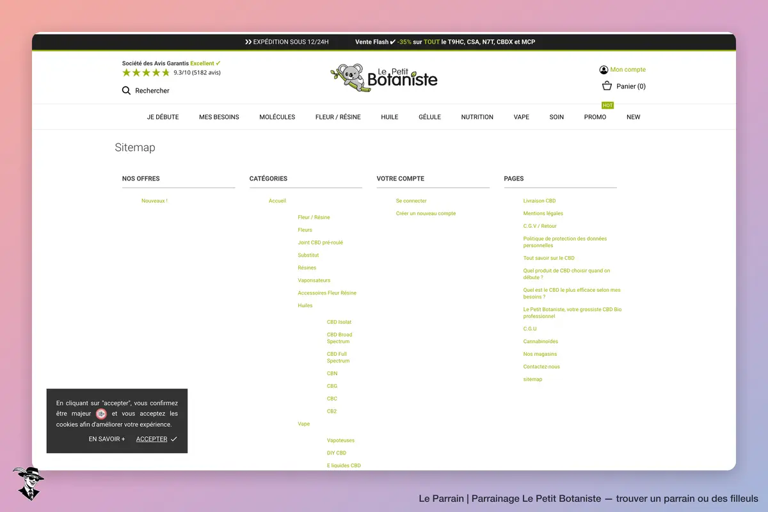Viewport: 768px width, 512px height.
Task: Open the MES BESOINS menu
Action: pos(219,117)
